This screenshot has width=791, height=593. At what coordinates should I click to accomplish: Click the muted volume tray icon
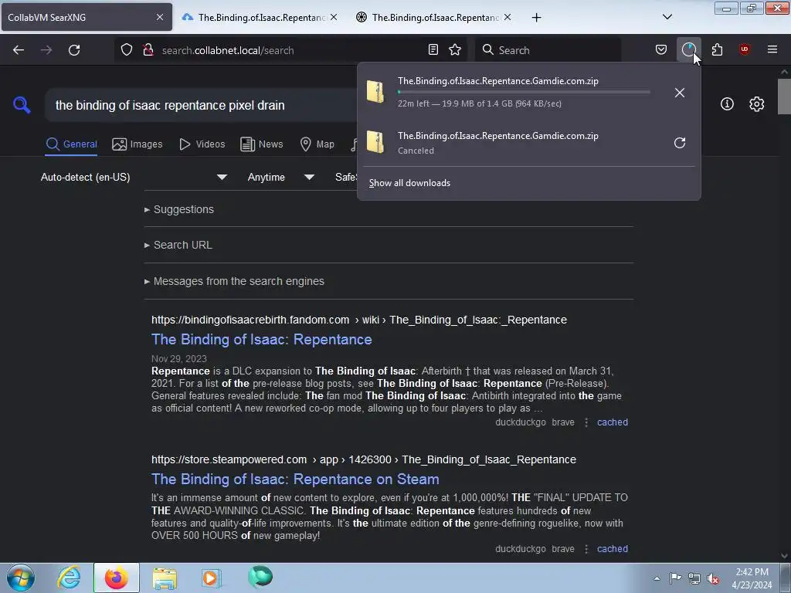713,578
